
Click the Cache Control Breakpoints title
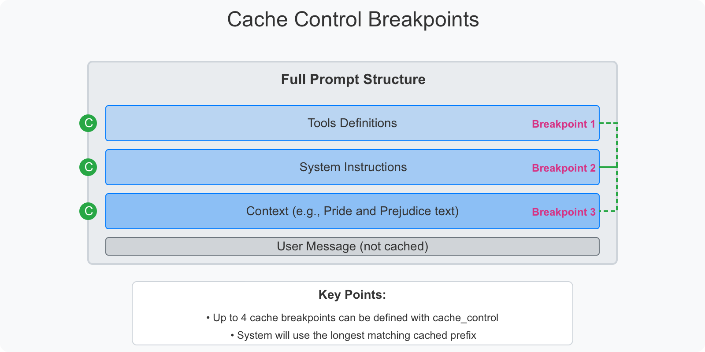pos(353,19)
